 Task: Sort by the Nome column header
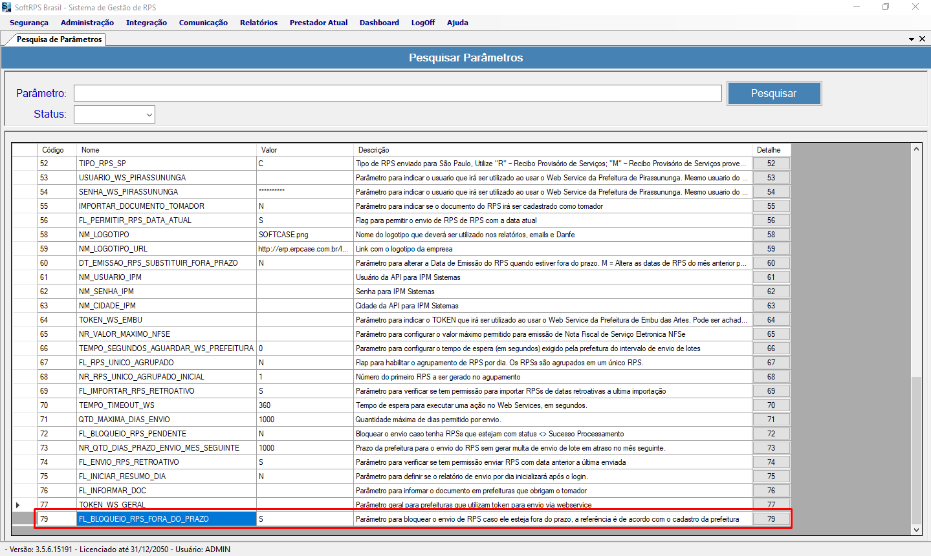[x=166, y=150]
